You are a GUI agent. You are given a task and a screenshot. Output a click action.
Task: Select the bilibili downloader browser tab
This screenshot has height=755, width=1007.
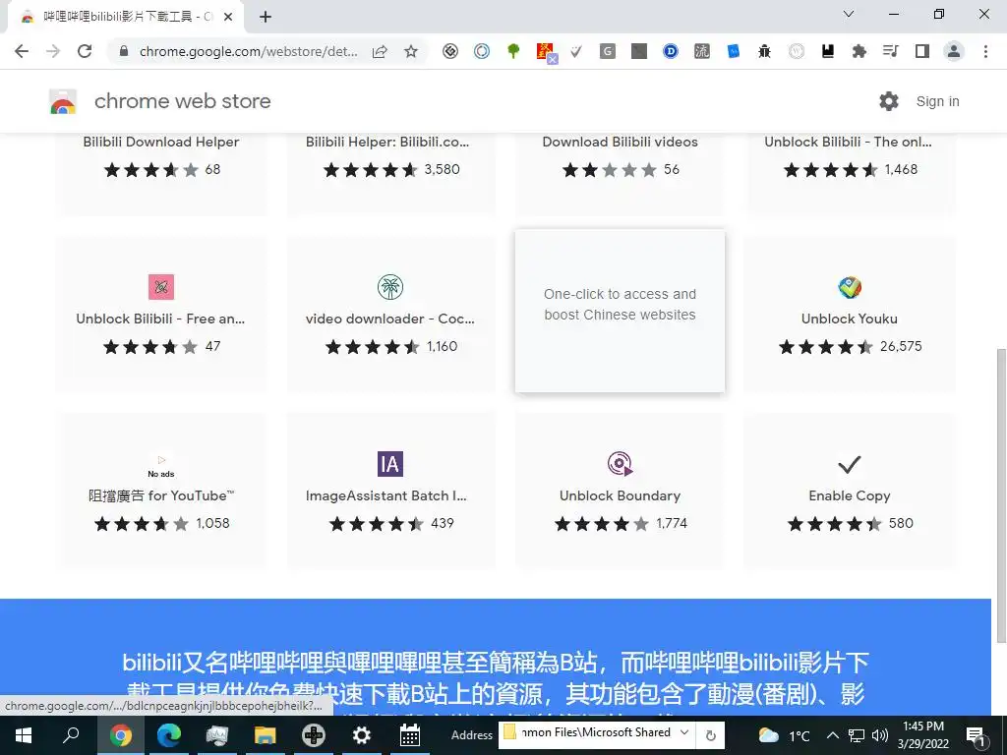tap(125, 17)
